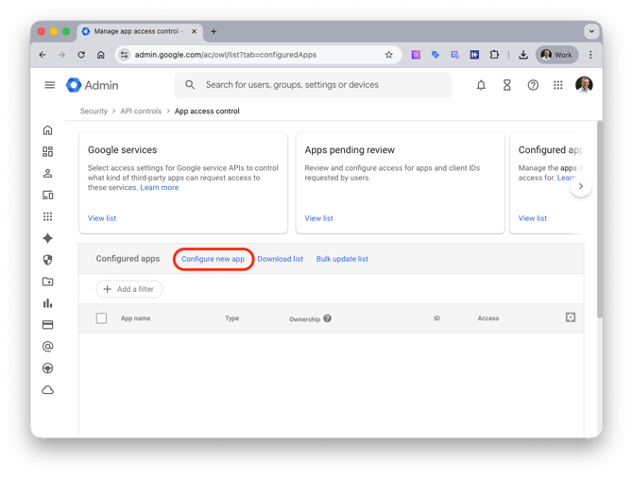Open the Work profile menu in Chrome
The image size is (633, 478).
click(x=557, y=55)
